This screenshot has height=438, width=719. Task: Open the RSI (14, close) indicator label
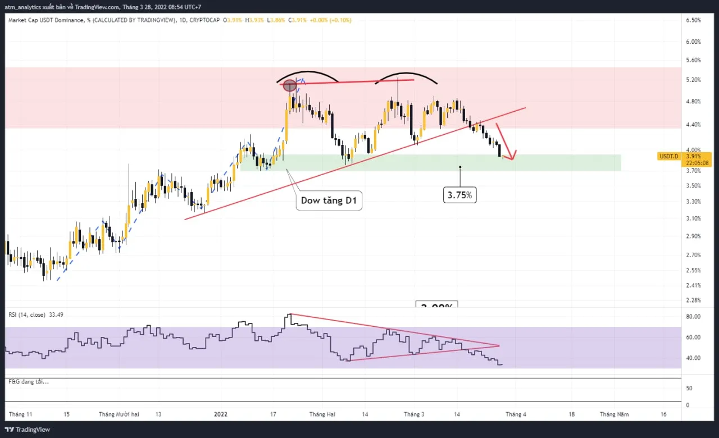point(26,315)
